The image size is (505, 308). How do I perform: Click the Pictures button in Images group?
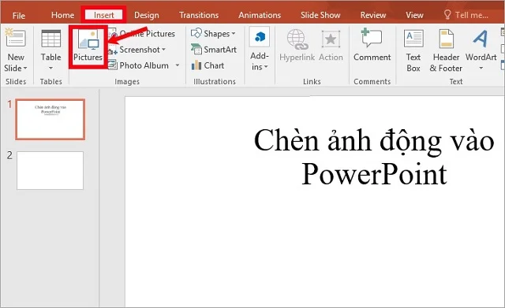point(88,45)
